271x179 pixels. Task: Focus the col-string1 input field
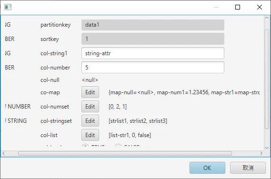point(153,53)
